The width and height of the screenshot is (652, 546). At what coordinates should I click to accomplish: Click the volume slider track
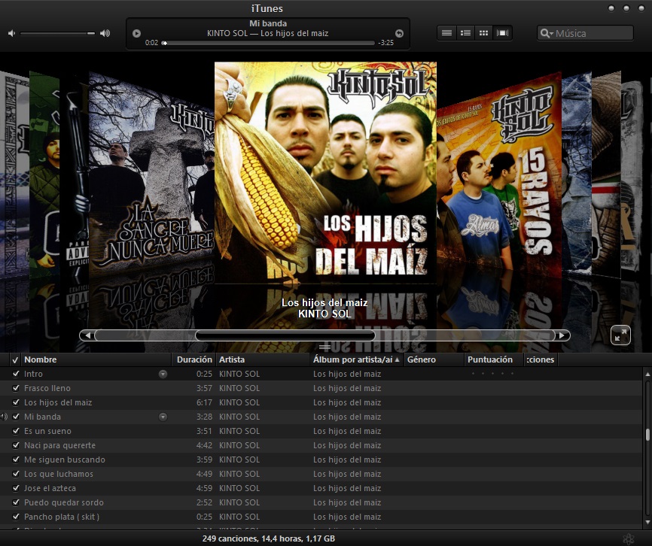tap(57, 33)
